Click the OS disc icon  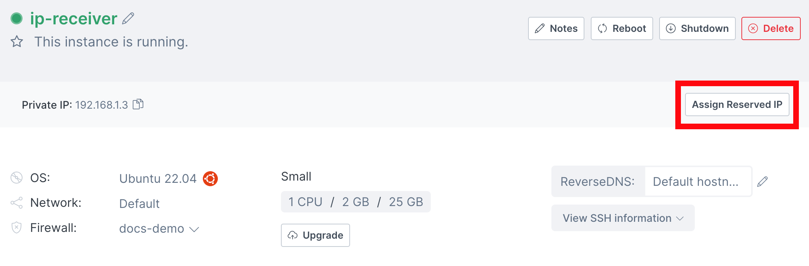pos(17,178)
